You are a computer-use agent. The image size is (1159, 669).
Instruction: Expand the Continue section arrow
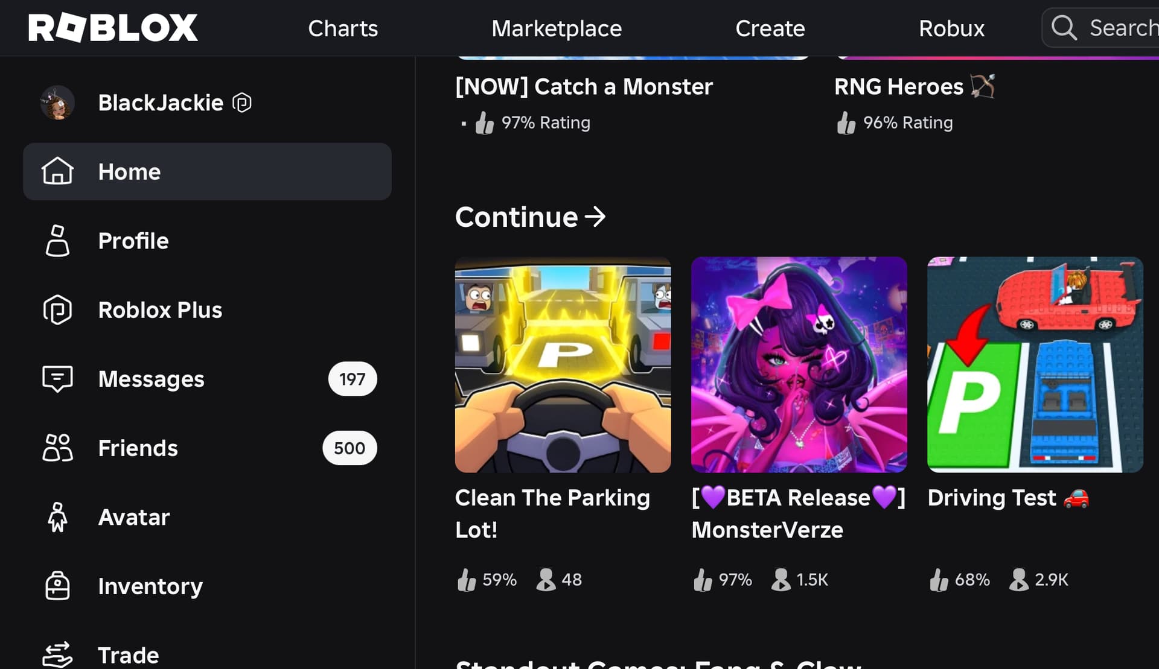(x=595, y=217)
